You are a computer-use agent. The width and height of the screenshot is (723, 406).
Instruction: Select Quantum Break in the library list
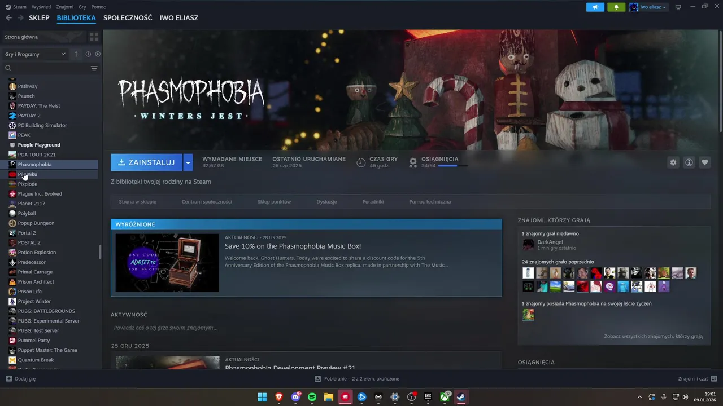coord(36,360)
